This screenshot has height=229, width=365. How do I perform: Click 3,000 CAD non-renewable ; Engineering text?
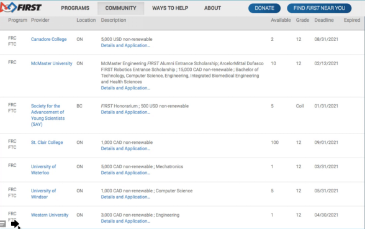pyautogui.click(x=140, y=215)
